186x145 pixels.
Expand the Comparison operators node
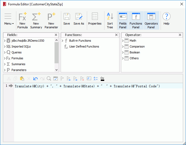[x=123, y=46]
